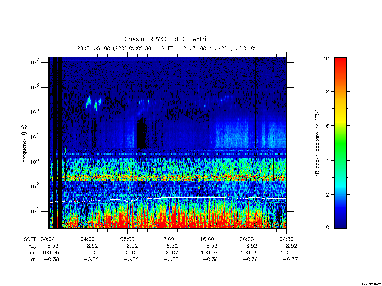The image size is (382, 286).
Task: Select the start date '2003-08-08 (220) 00:00:00'
Action: (114, 48)
